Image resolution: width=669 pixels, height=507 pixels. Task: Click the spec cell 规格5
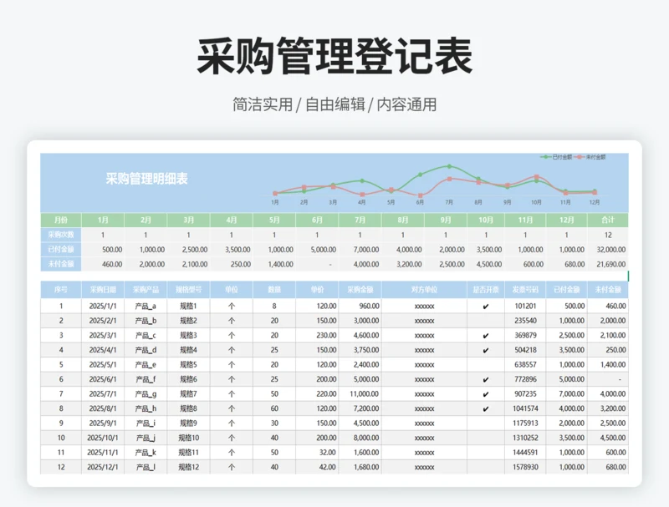click(x=189, y=365)
